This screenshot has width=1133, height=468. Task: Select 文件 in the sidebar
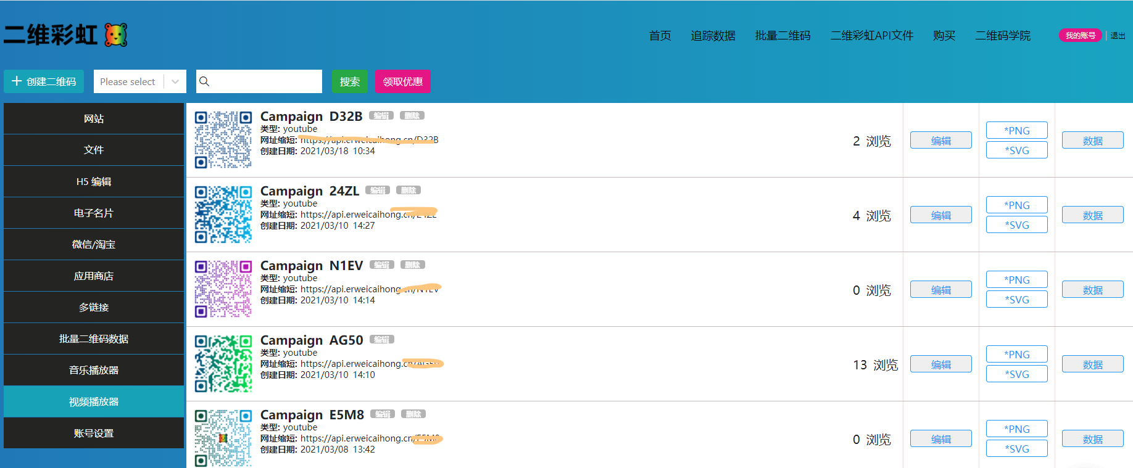click(x=94, y=150)
